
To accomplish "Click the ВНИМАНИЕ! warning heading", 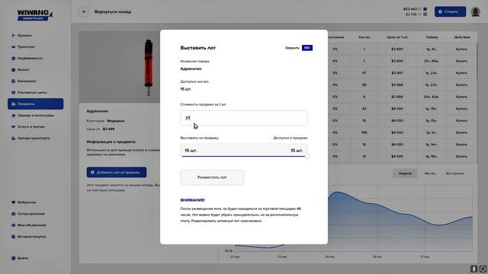I will click(x=192, y=200).
